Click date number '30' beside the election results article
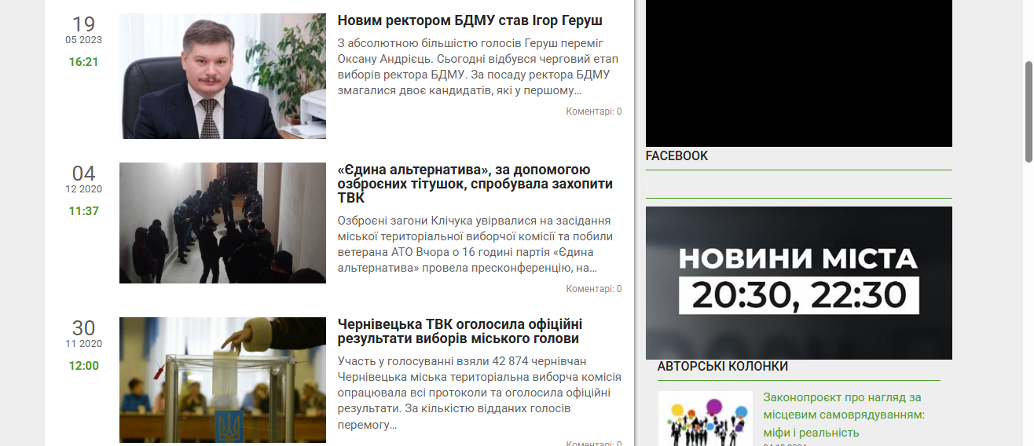The image size is (1034, 446). (x=84, y=328)
